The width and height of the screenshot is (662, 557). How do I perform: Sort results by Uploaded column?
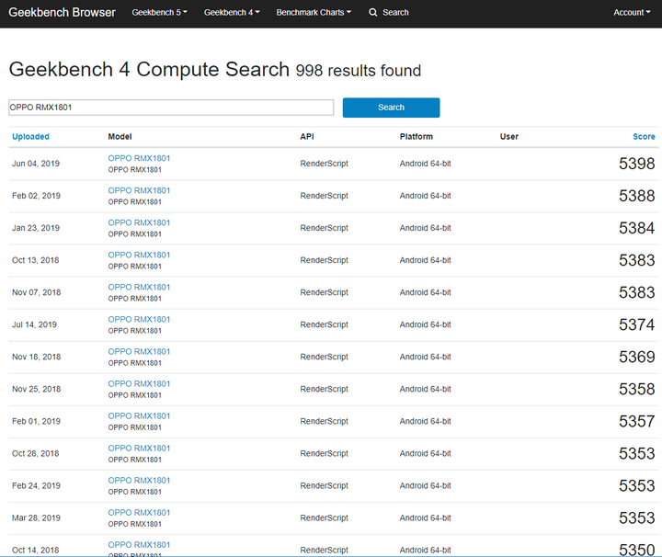(30, 136)
